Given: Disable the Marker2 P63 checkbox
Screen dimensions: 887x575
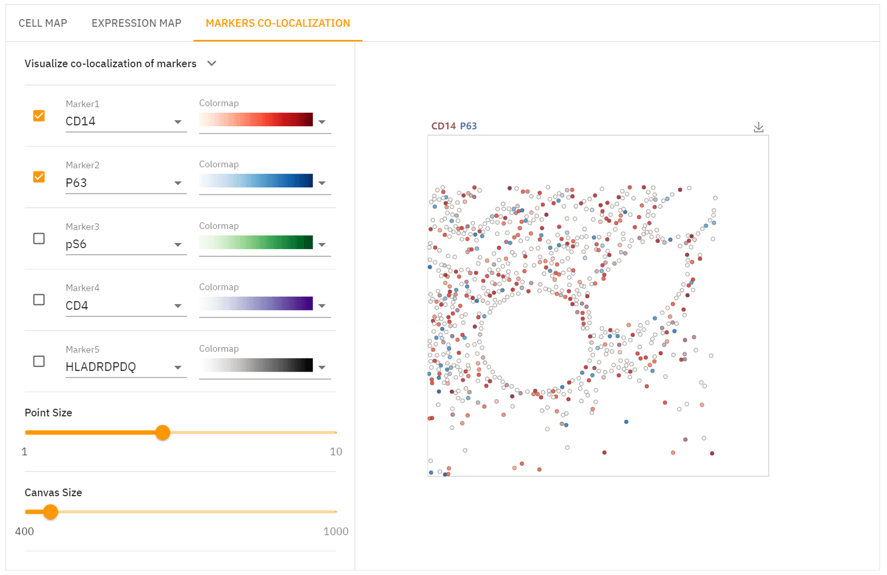Looking at the screenshot, I should [39, 177].
